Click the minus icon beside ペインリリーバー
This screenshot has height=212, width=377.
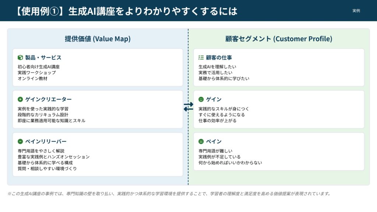(x=20, y=141)
